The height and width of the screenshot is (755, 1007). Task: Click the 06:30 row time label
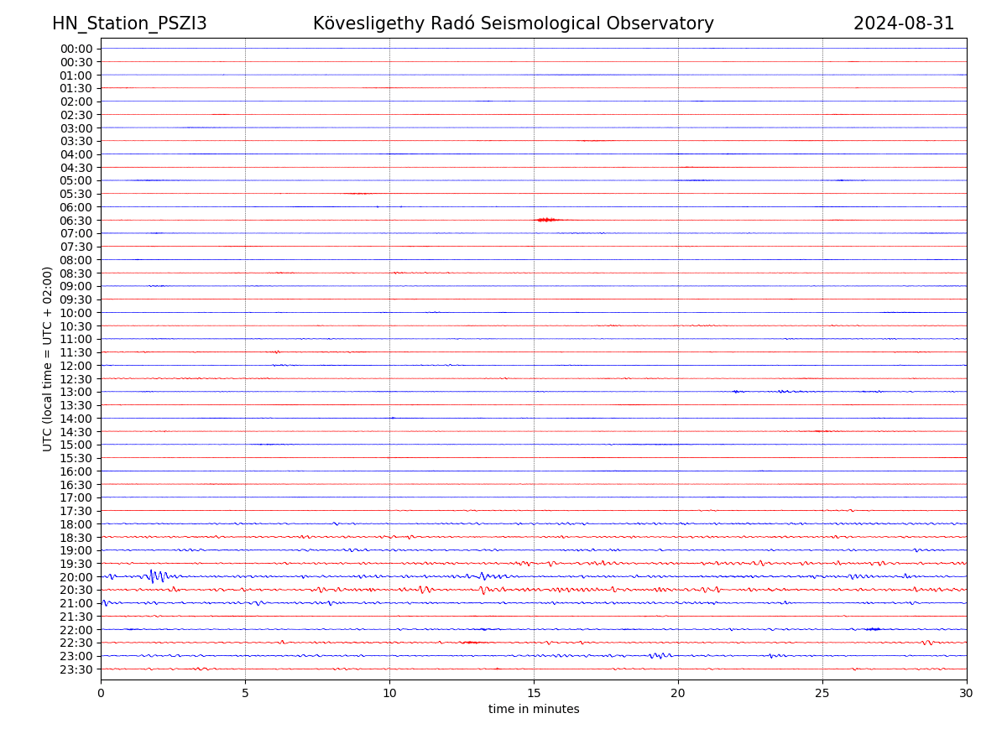point(76,221)
